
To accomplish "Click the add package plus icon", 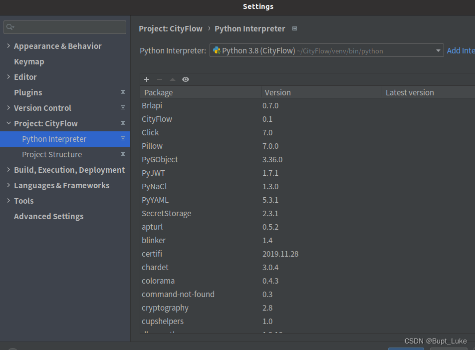I will [x=147, y=79].
